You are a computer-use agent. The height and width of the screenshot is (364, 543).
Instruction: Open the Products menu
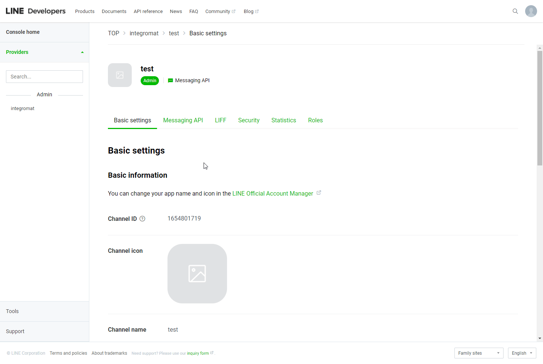click(85, 12)
